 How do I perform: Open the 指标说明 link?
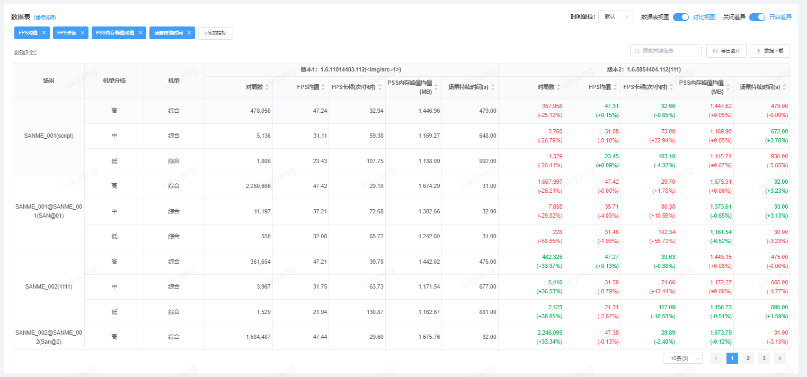[45, 17]
